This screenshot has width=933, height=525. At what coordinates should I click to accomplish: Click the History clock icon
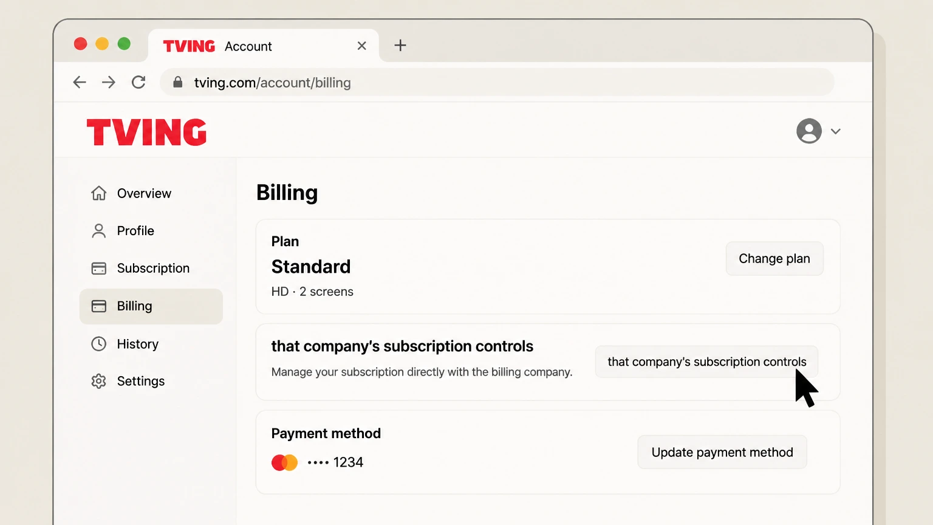[99, 344]
